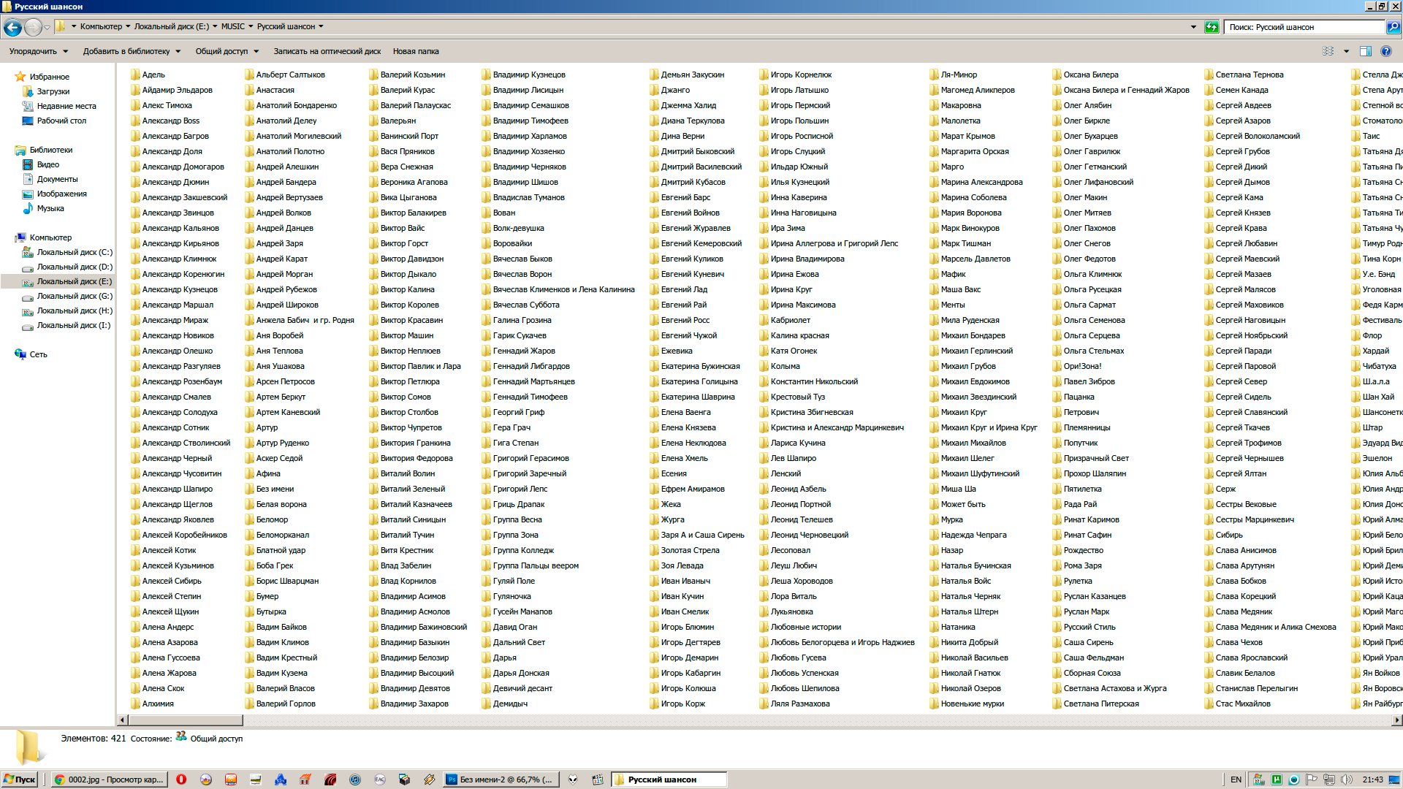Click the Change view icon
Image resolution: width=1403 pixels, height=789 pixels.
click(x=1328, y=51)
